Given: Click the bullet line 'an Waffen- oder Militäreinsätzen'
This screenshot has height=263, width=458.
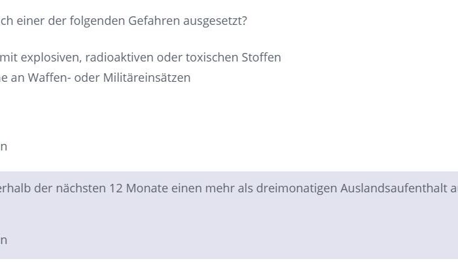Looking at the screenshot, I should click(x=96, y=78).
